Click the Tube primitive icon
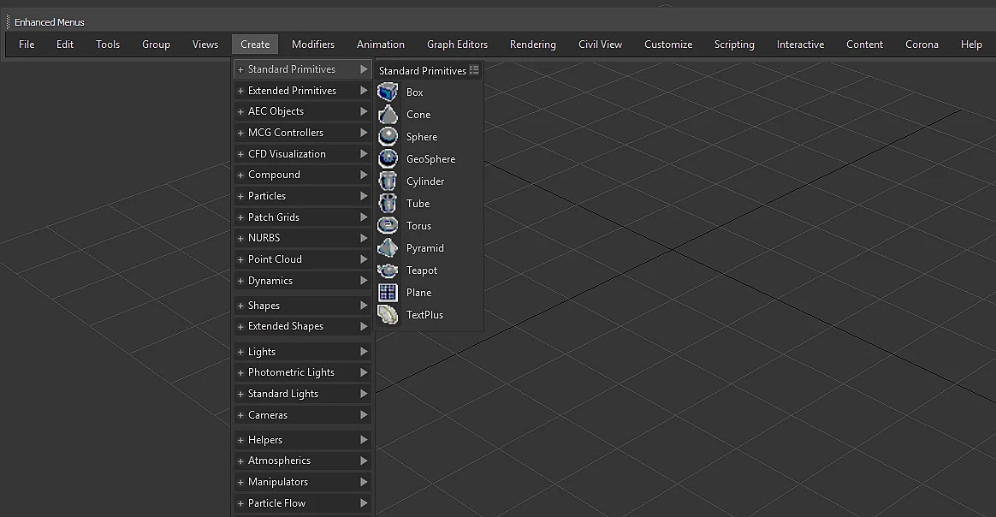The width and height of the screenshot is (996, 517). (x=388, y=203)
